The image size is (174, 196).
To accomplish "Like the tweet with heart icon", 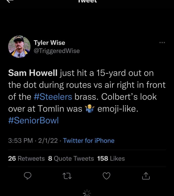I will [x=106, y=176].
